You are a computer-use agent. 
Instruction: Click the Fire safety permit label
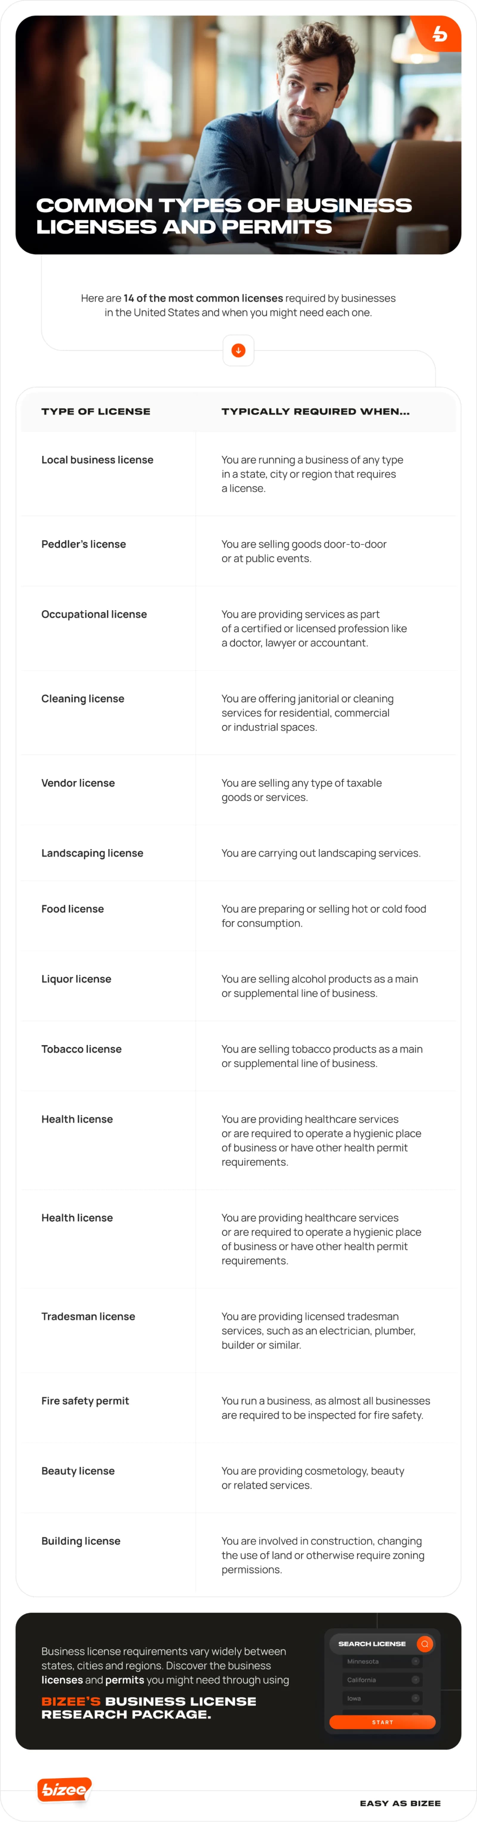(x=85, y=1400)
